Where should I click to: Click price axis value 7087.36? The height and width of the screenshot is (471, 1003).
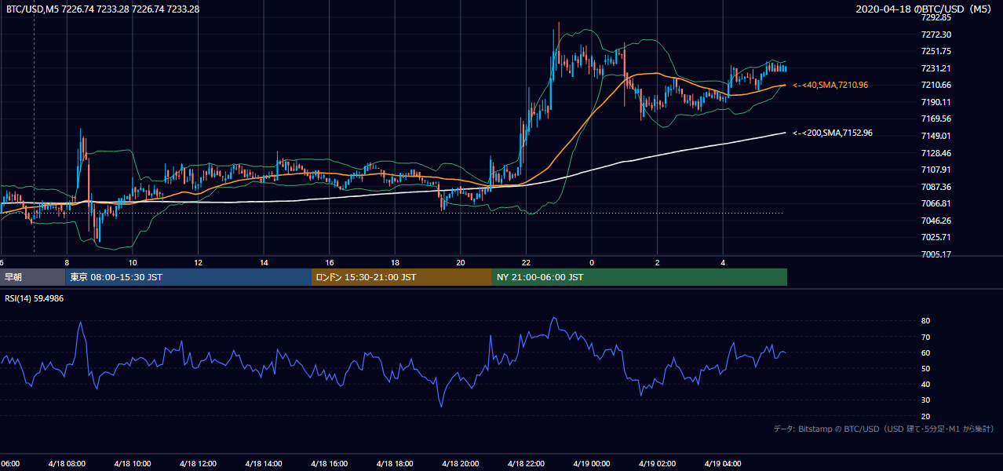(936, 187)
